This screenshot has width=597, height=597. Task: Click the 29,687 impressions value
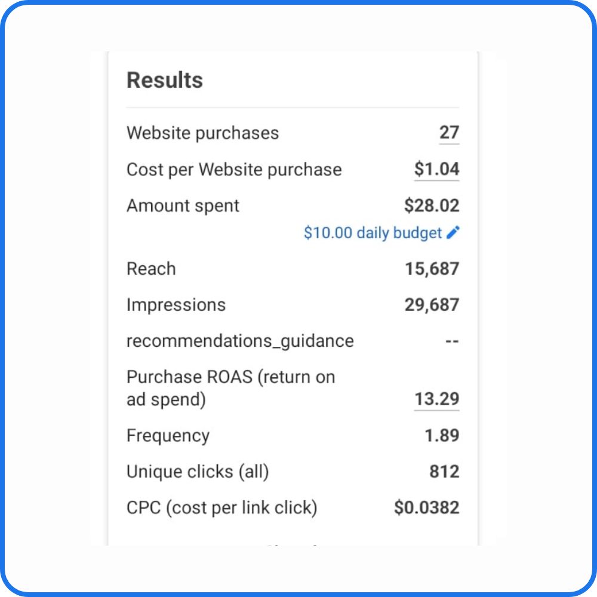[x=432, y=305]
